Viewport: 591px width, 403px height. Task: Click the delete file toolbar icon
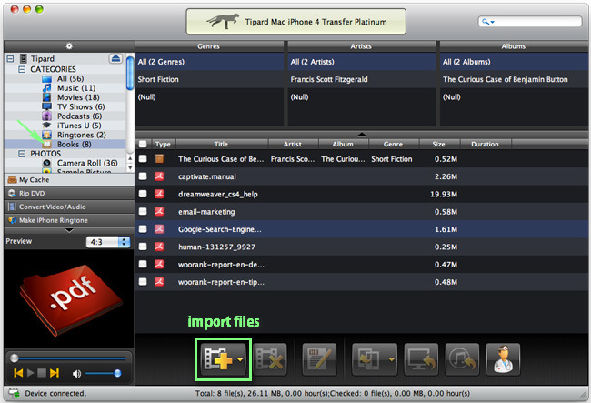click(270, 359)
